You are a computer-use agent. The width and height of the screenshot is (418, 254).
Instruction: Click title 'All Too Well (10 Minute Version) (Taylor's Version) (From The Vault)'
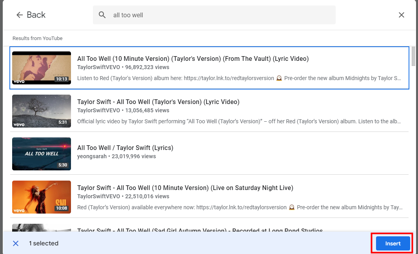click(x=193, y=59)
